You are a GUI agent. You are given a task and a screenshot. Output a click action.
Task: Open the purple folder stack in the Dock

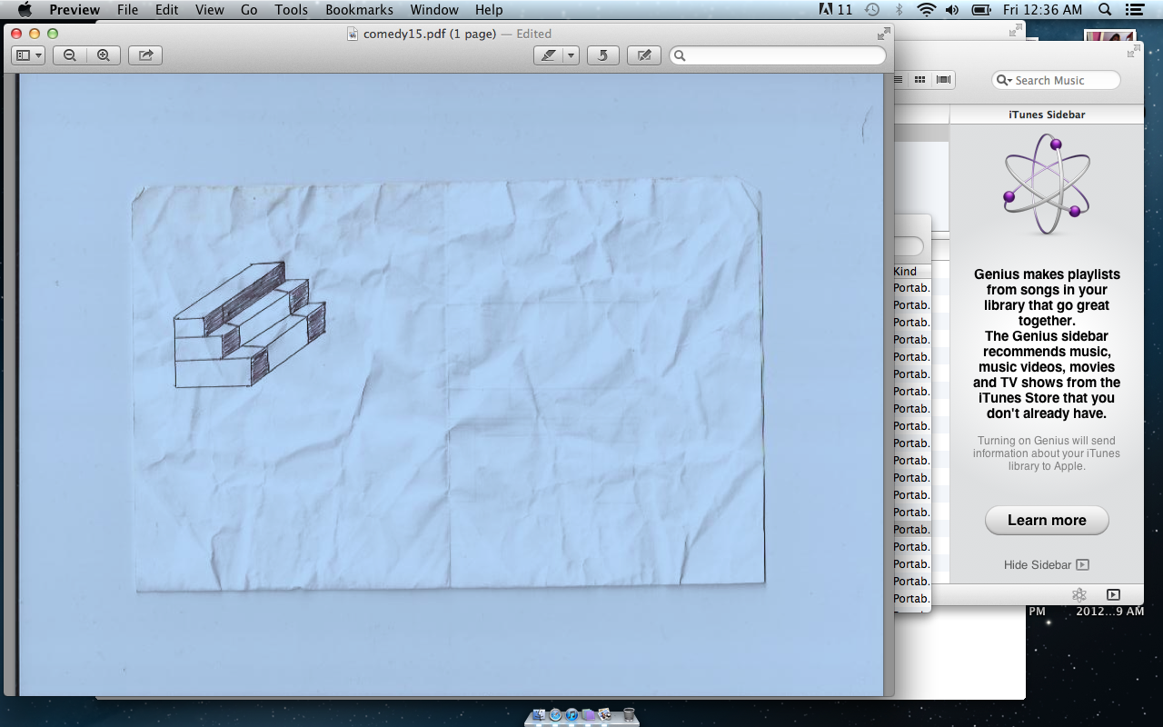588,714
